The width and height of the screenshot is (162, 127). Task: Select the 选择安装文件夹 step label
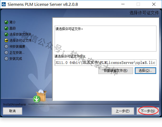20,34
